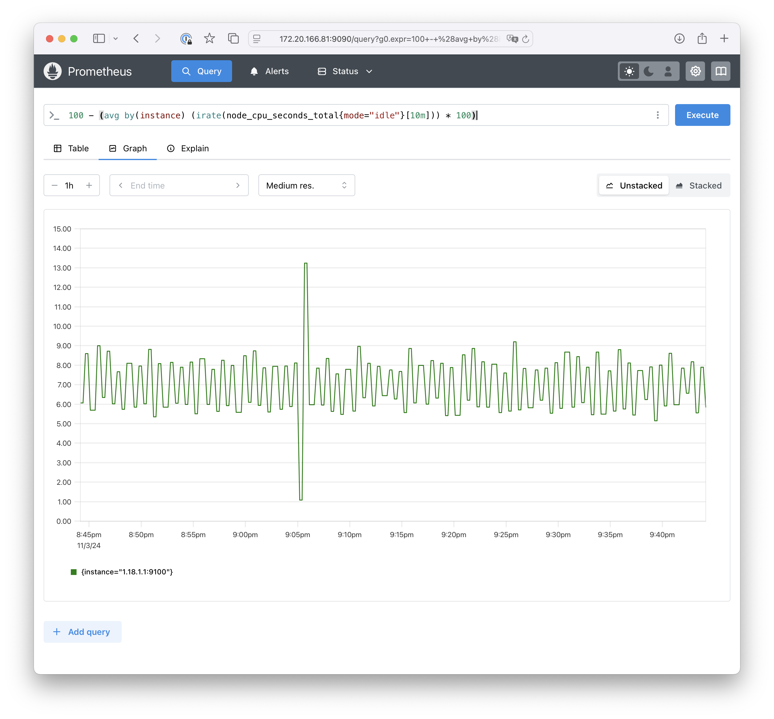Switch to dark theme moon icon
Viewport: 774px width, 719px height.
tap(648, 71)
